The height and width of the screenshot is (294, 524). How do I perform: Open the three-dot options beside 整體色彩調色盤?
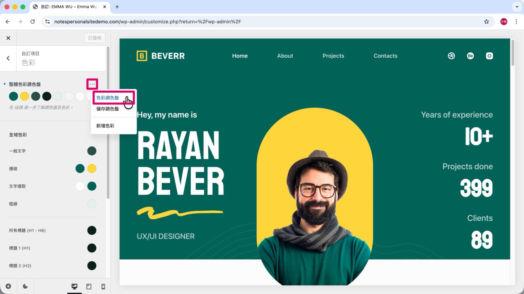click(92, 84)
